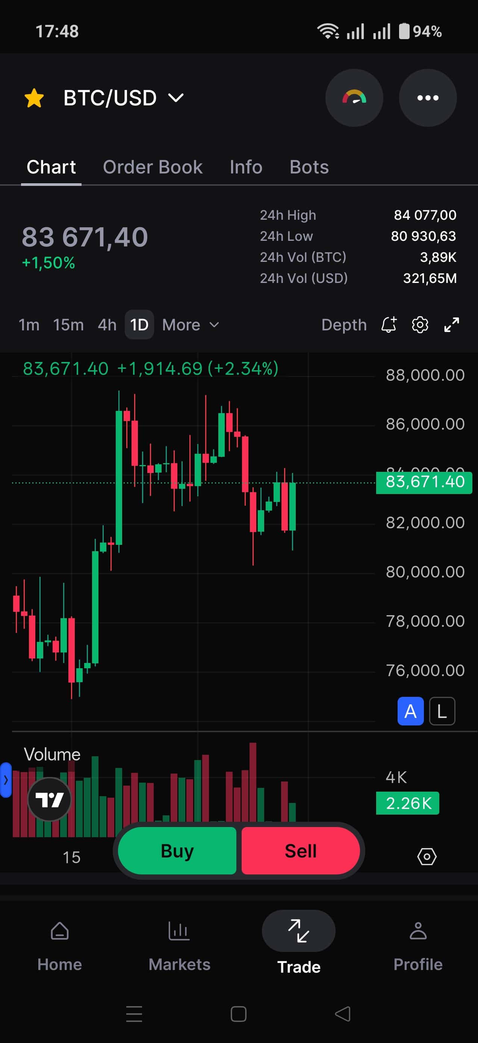
Task: Tap the battery 94% indicator
Action: pyautogui.click(x=421, y=31)
